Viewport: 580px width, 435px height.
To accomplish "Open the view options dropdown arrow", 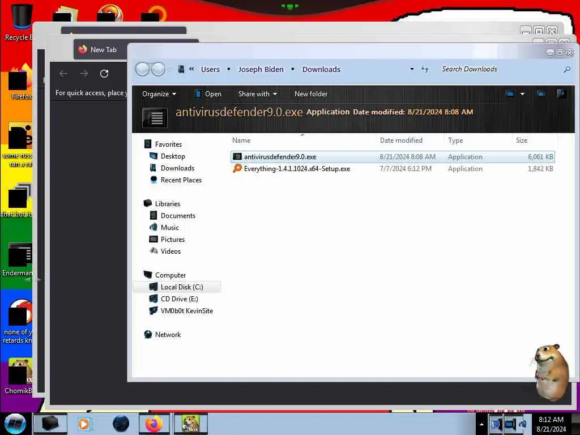I will (x=522, y=94).
